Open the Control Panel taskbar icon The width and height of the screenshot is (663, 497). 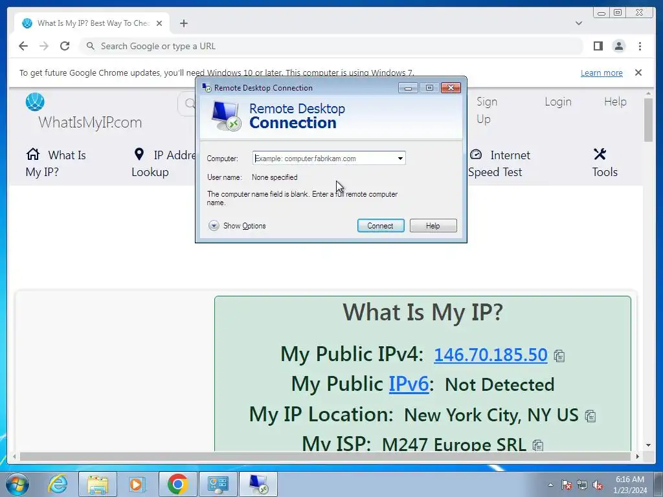click(218, 484)
